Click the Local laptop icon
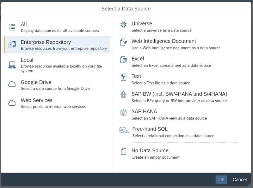Viewport: 253px width, 188px height. click(x=12, y=65)
